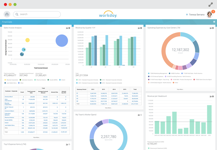217x150 pixels.
Task: Open the Bluestar Corporation customer row link
Action: coord(8,104)
